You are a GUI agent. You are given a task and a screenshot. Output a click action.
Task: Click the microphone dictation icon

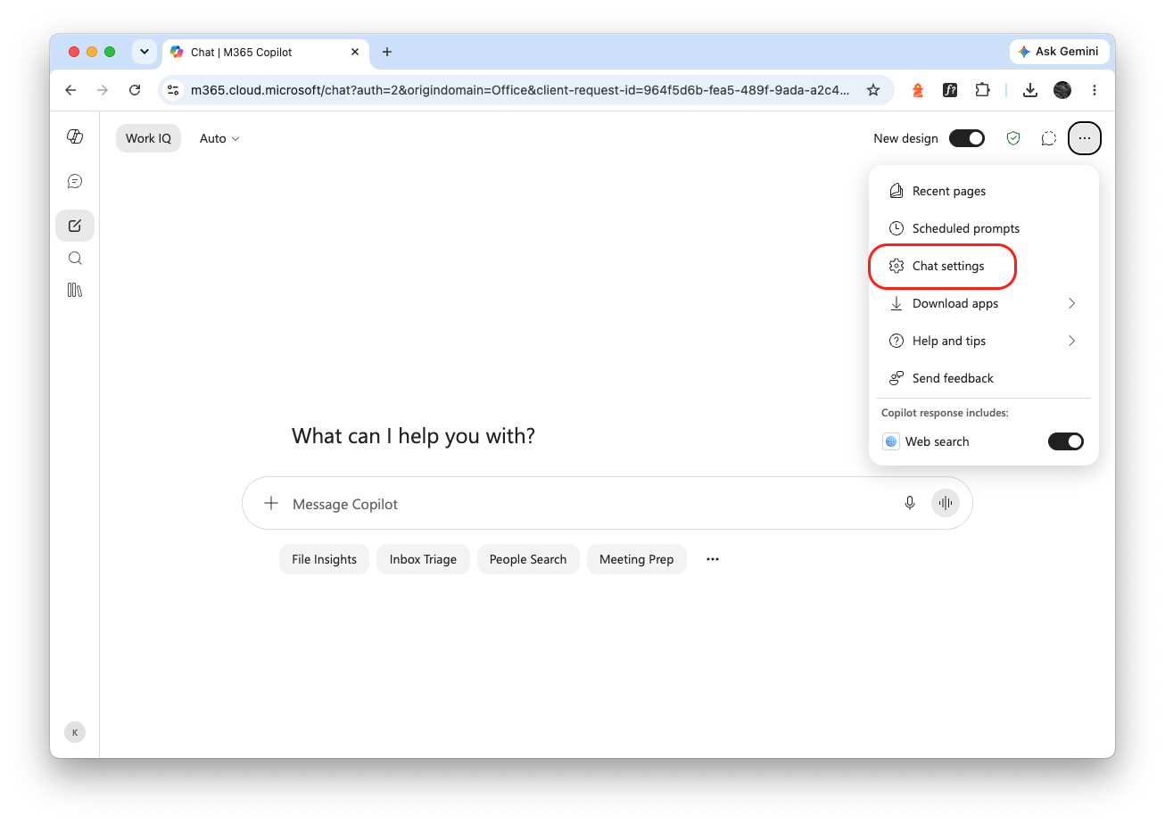click(910, 503)
